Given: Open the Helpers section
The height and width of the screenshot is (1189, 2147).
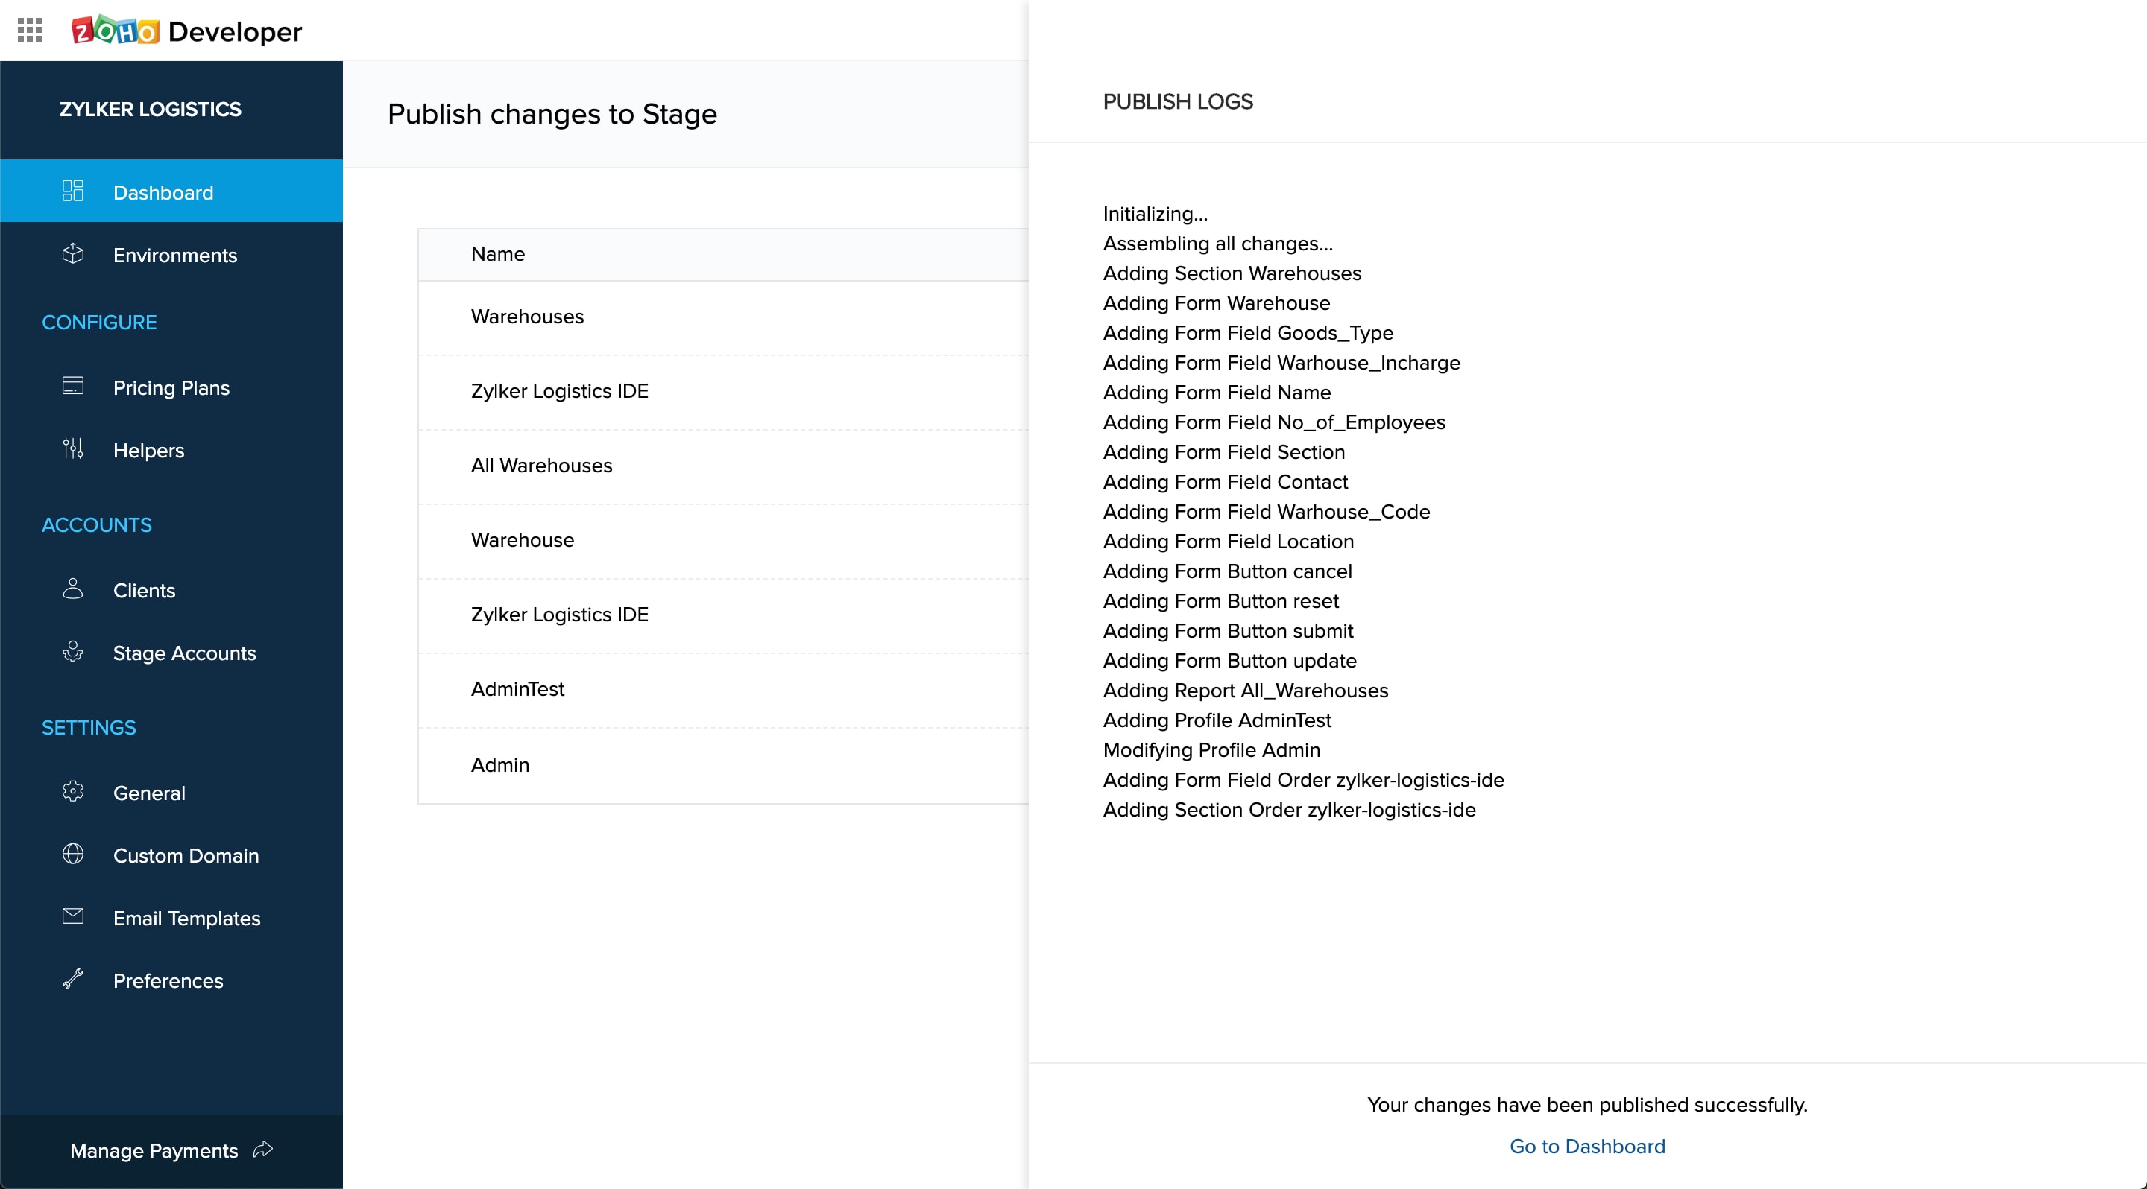Looking at the screenshot, I should point(171,450).
